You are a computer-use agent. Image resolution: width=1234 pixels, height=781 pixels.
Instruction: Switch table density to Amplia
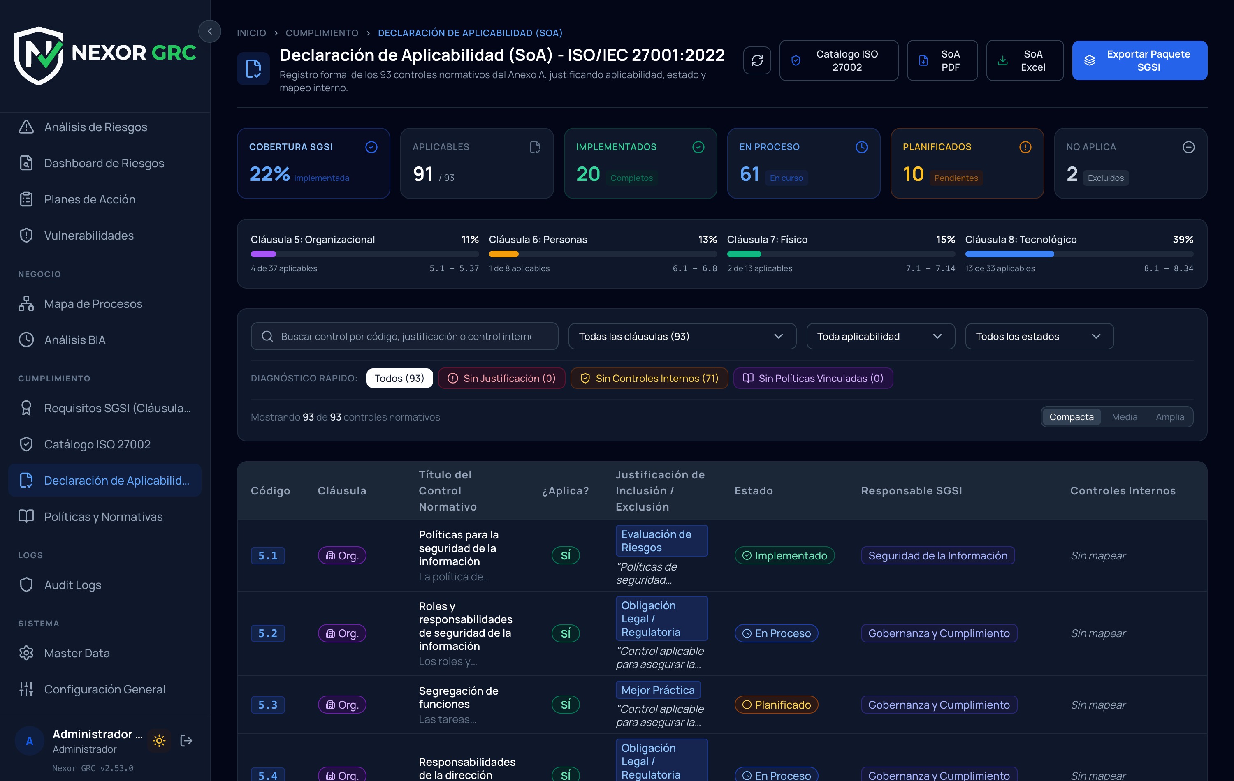(x=1169, y=417)
